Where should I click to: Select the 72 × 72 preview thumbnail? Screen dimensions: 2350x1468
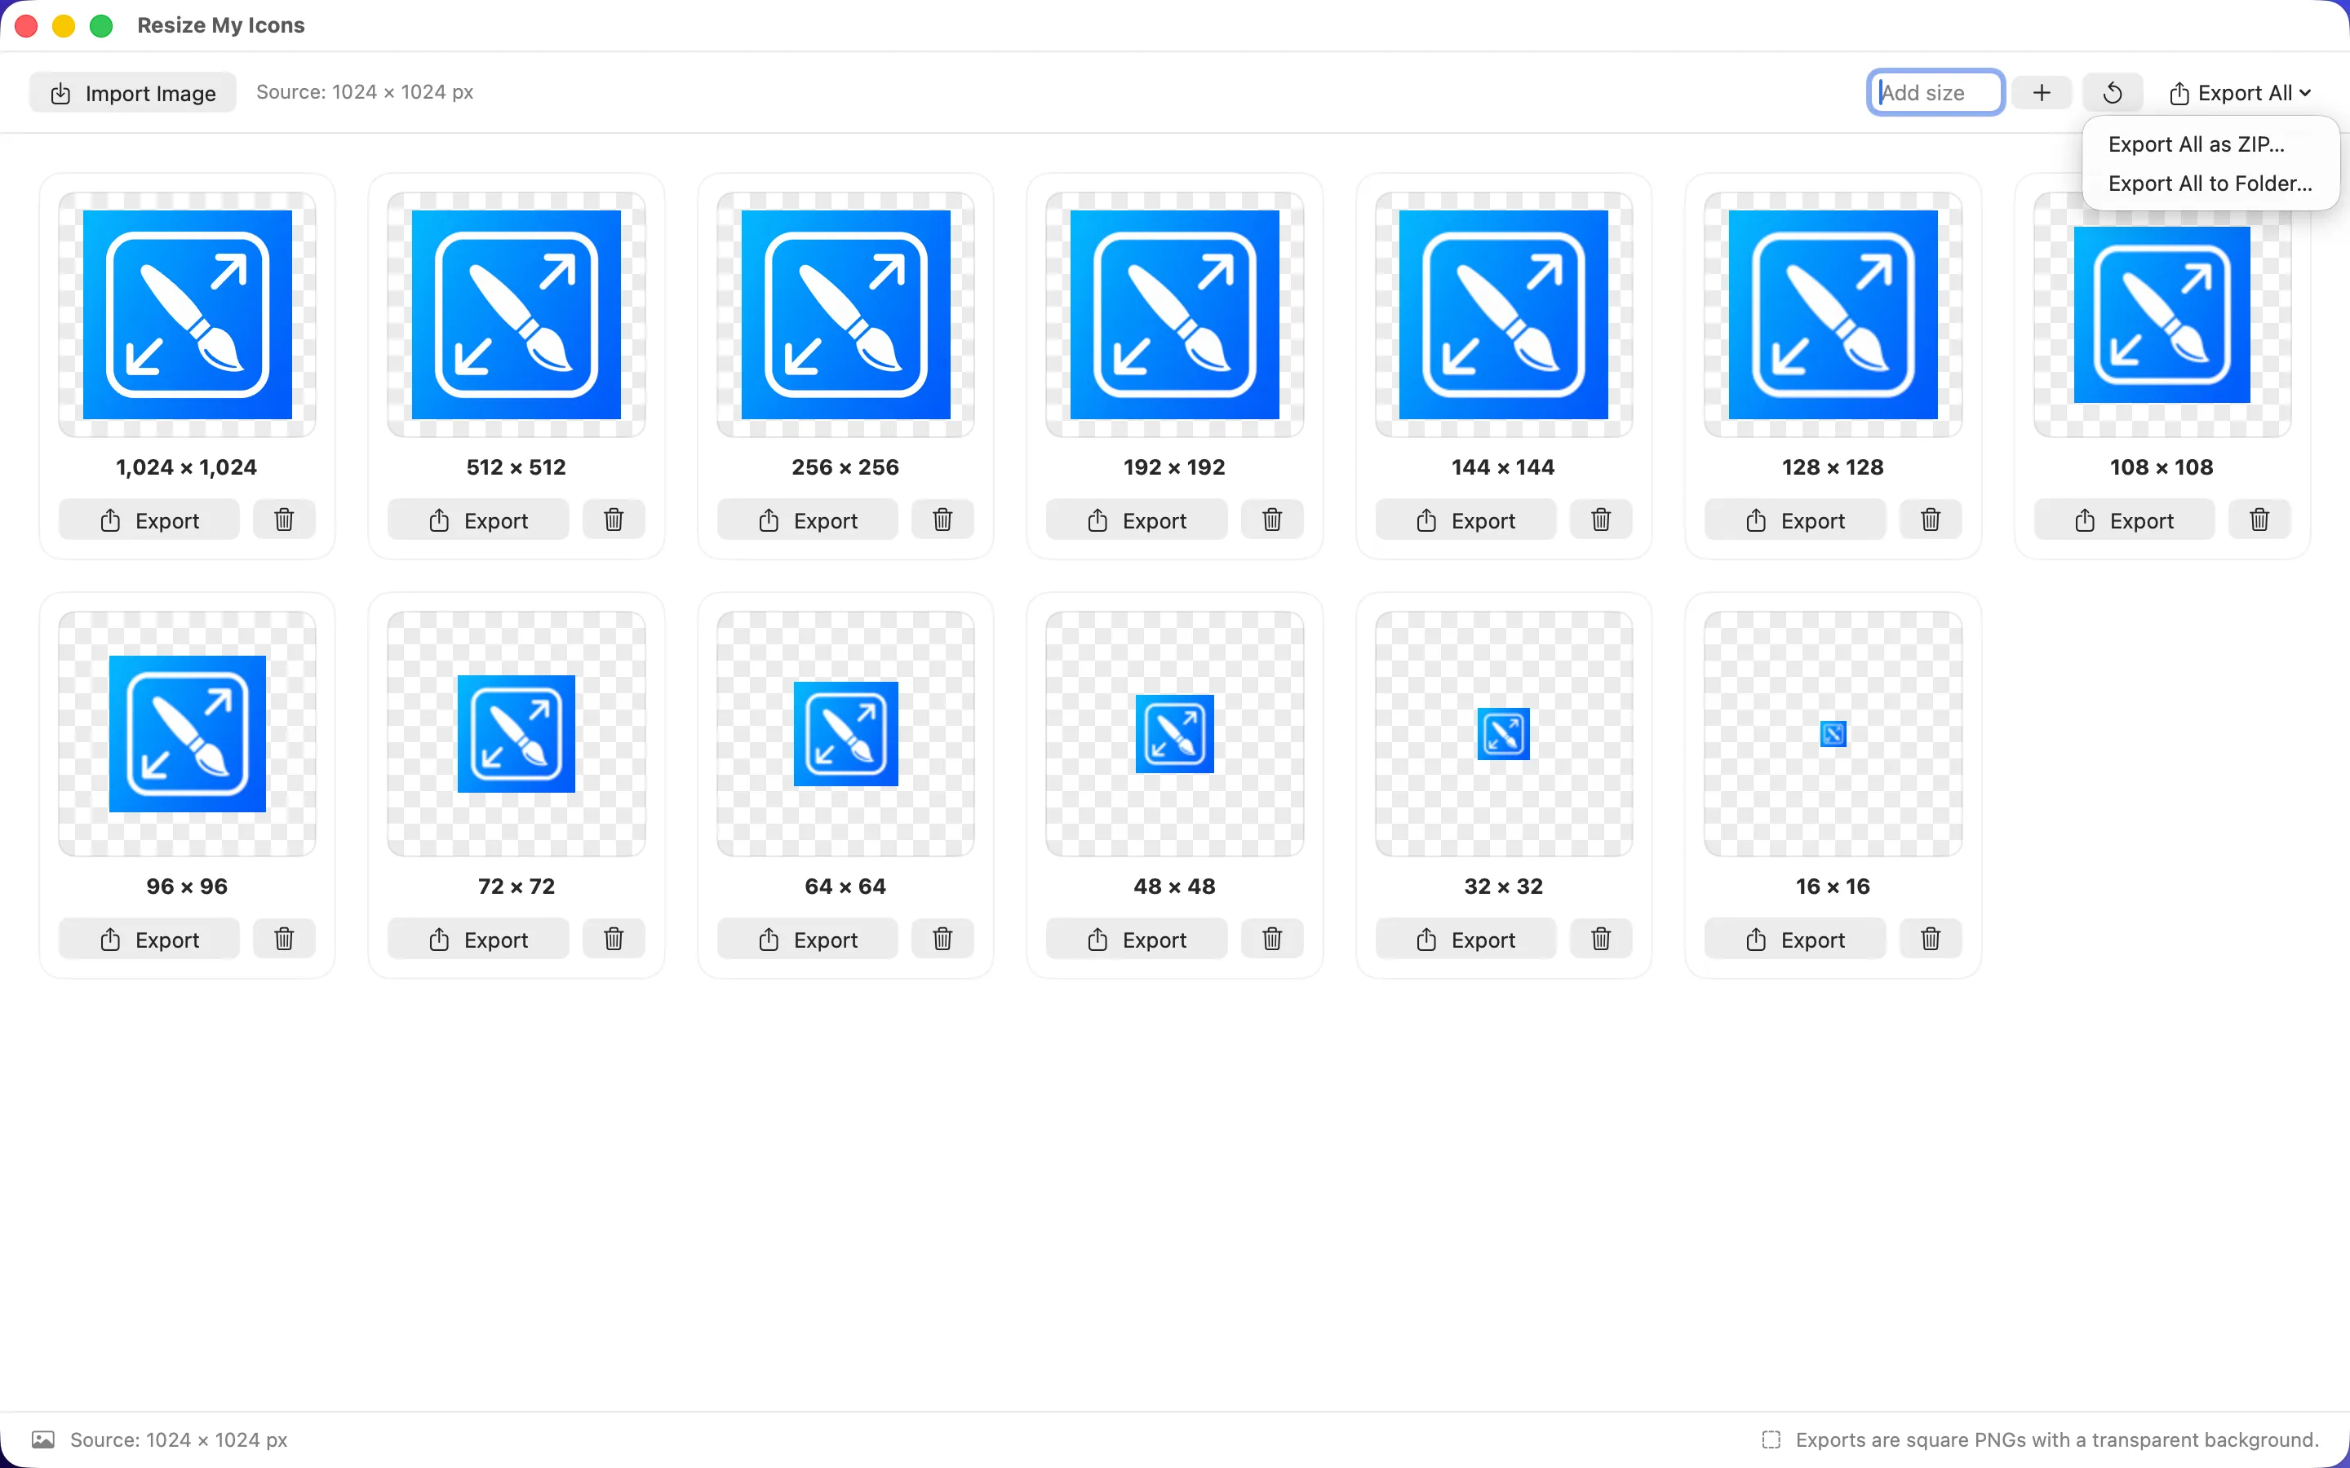point(517,734)
